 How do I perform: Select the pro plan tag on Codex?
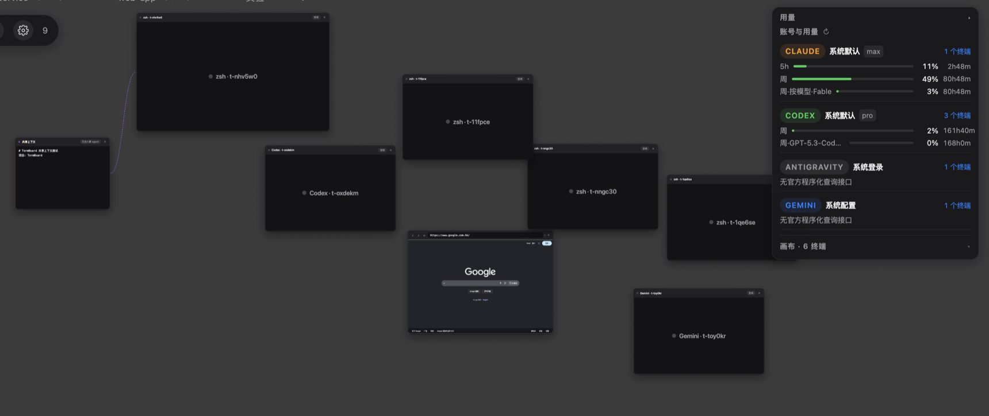coord(867,115)
